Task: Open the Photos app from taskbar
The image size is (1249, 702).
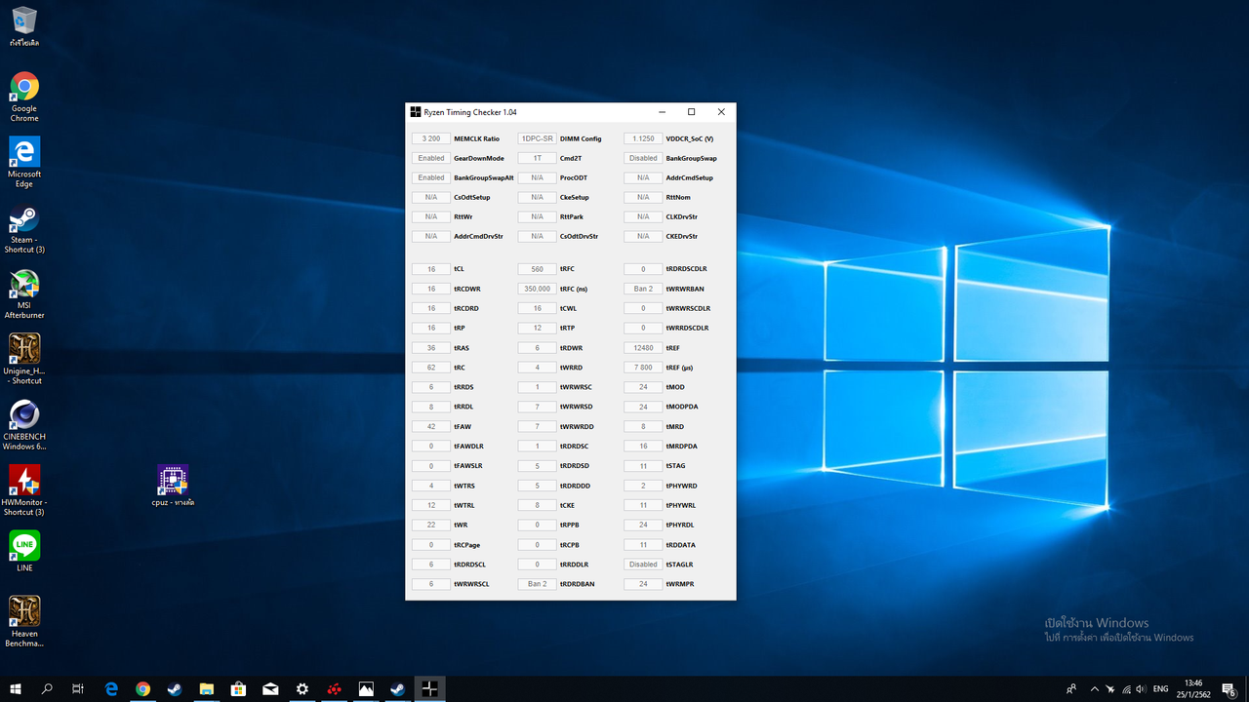Action: (366, 688)
